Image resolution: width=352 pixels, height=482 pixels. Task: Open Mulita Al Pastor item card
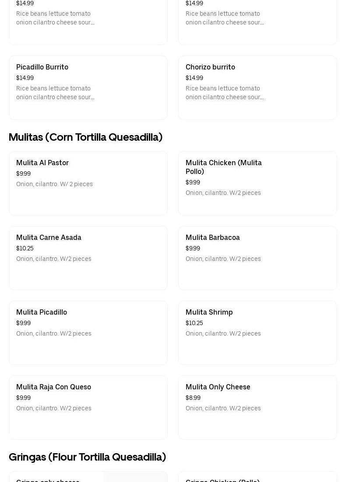pos(42,163)
